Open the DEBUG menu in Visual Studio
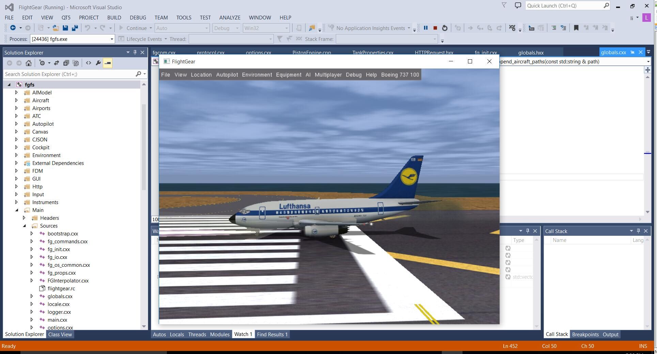657x354 pixels. coord(138,17)
